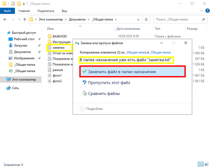Click the Back navigation arrow
Screen dimensions: 210x167
coord(5,19)
